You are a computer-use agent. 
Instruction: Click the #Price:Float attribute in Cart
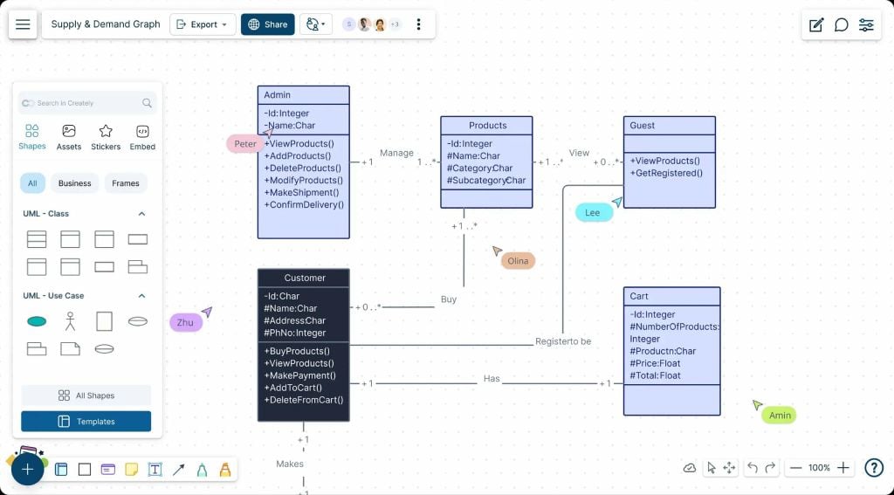pyautogui.click(x=655, y=363)
